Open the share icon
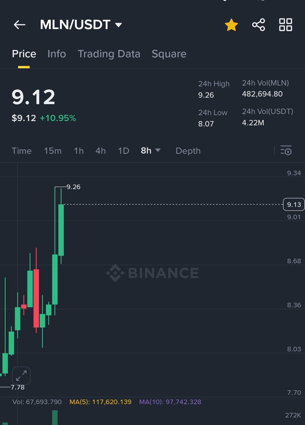Viewport: 305px width, 425px height. (259, 25)
